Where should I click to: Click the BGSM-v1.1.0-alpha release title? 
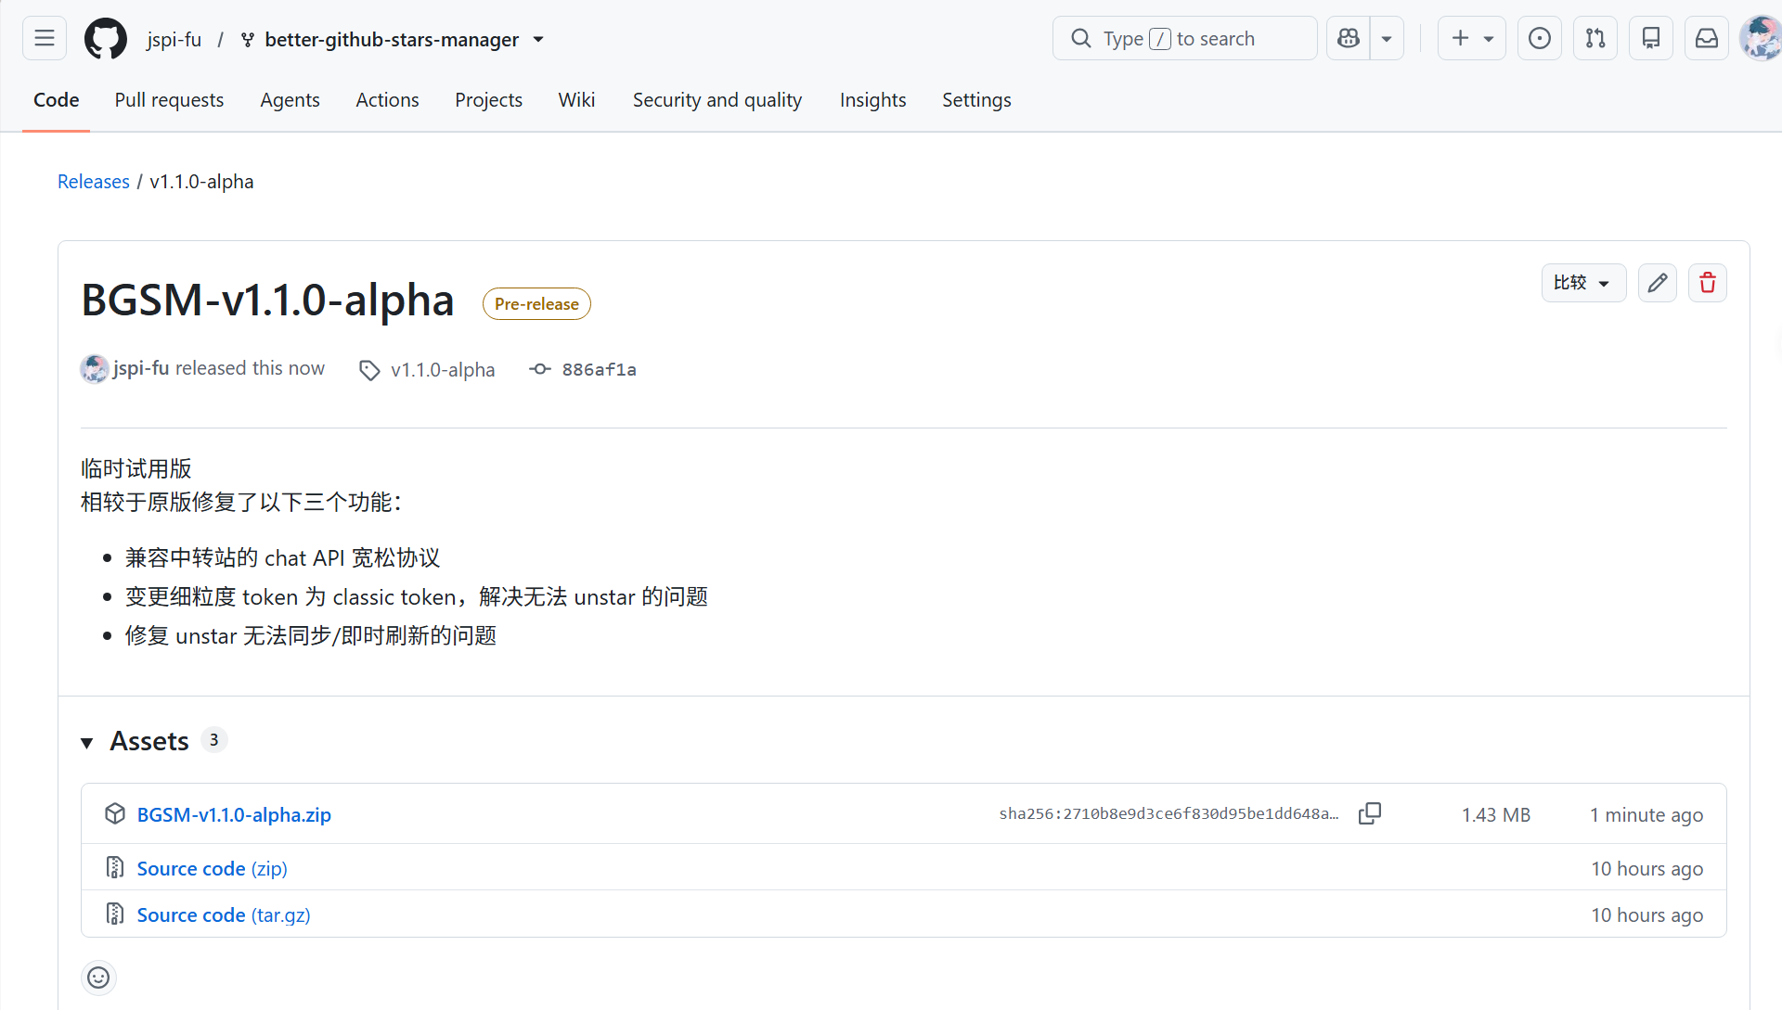[x=267, y=300]
